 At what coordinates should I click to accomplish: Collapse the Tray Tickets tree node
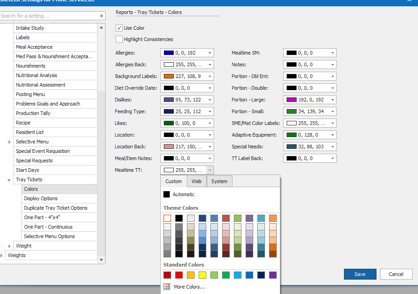[x=9, y=180]
